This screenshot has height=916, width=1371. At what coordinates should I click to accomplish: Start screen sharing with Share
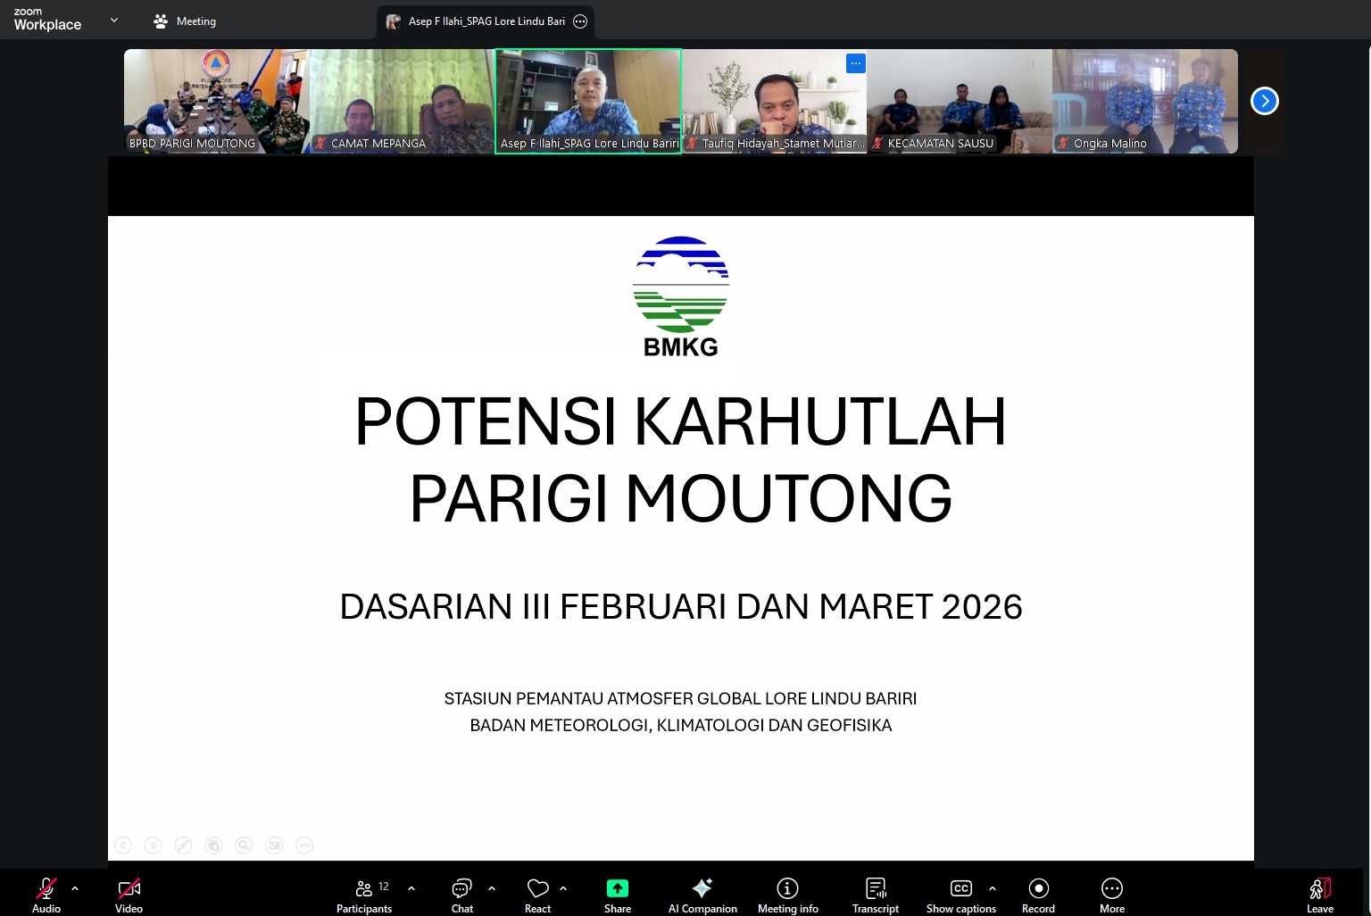pos(617,895)
